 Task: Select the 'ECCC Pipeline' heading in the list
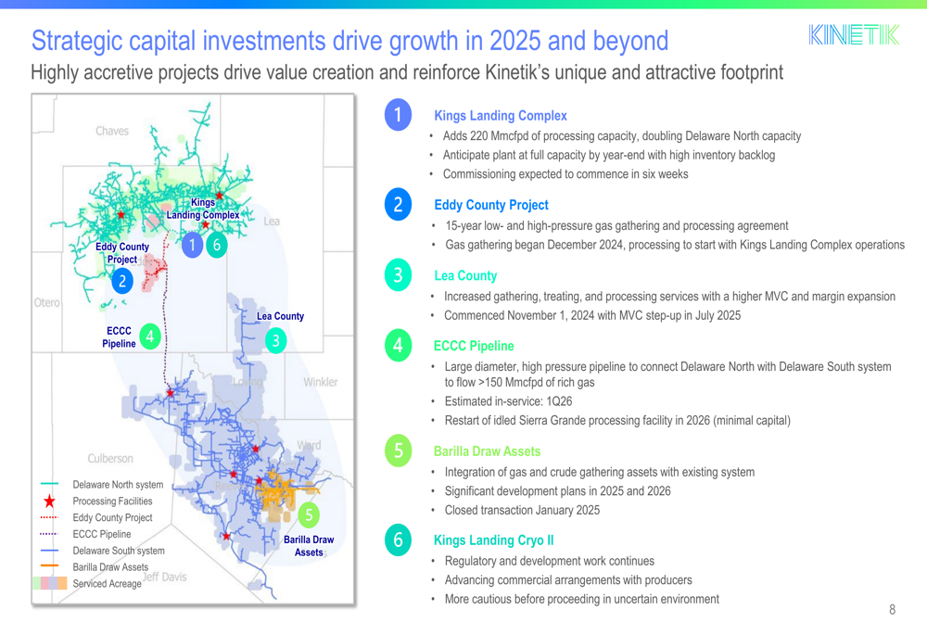tap(474, 346)
